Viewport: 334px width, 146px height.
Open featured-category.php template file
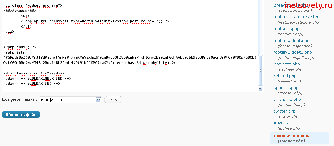coord(296,17)
